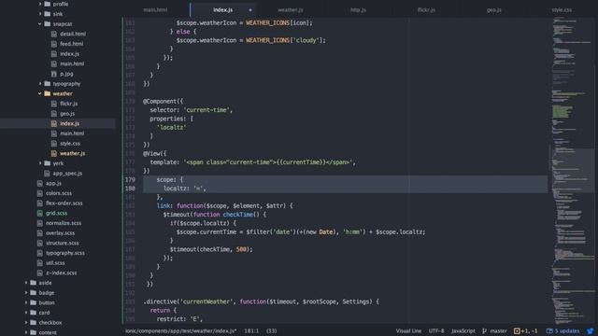Collapse the snapcat folder
The width and height of the screenshot is (598, 336).
tap(39, 23)
